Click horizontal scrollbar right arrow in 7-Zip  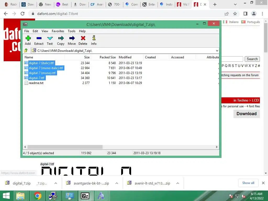(216, 147)
